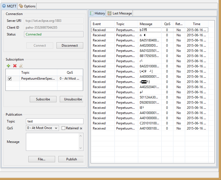Screen dimensions: 221x180
Task: Click the Disconnect button
Action: pos(70,46)
